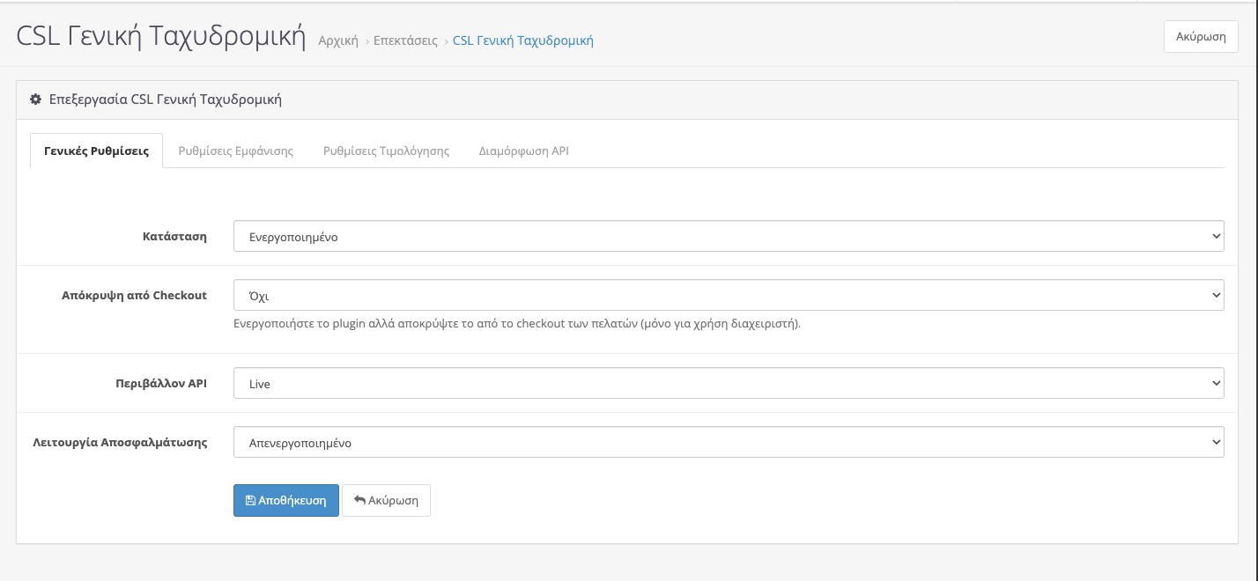The image size is (1258, 581).
Task: Click the Λειτουργία Αποσφαλμάτωσης label
Action: pyautogui.click(x=120, y=442)
